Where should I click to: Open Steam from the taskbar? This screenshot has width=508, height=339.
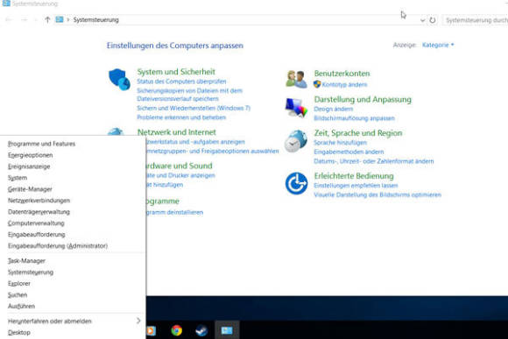(201, 330)
